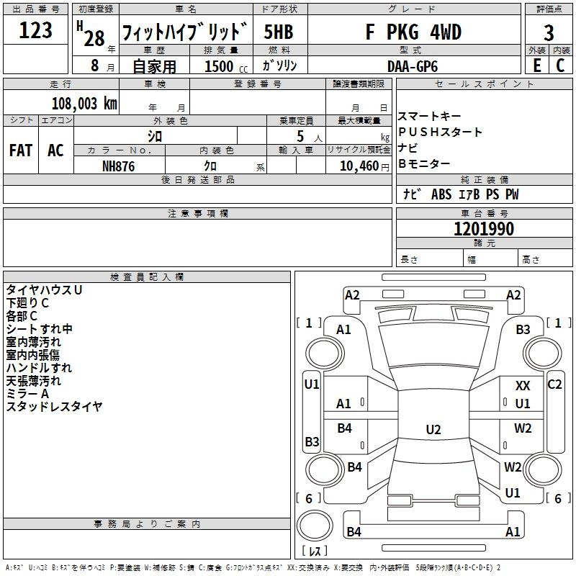Screen dimensions: 576x576
Task: Click the overall evaluation score 3
Action: pos(549,32)
